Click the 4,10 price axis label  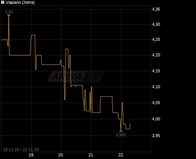pyautogui.click(x=156, y=87)
